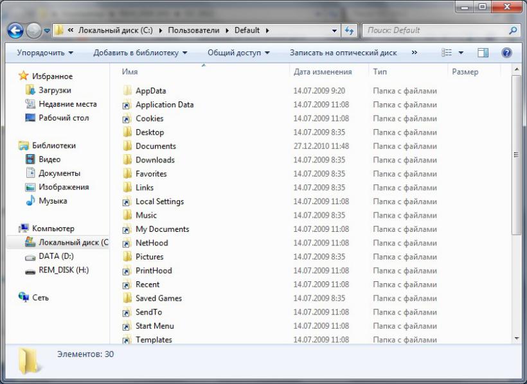
Task: Open recent pages dropdown beside Forward arrow
Action: [x=47, y=31]
